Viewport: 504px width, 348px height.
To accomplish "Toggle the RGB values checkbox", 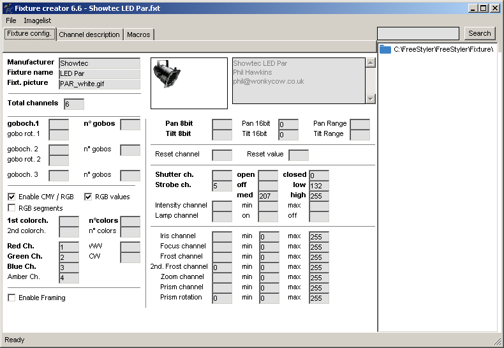I will [88, 197].
